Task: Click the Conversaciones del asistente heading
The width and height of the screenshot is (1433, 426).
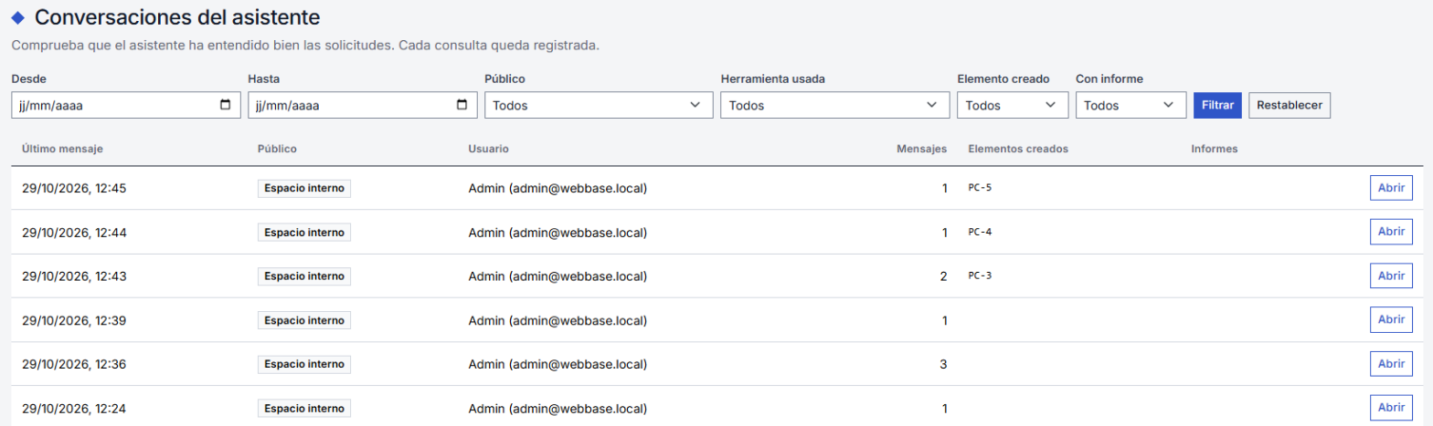Action: point(177,16)
